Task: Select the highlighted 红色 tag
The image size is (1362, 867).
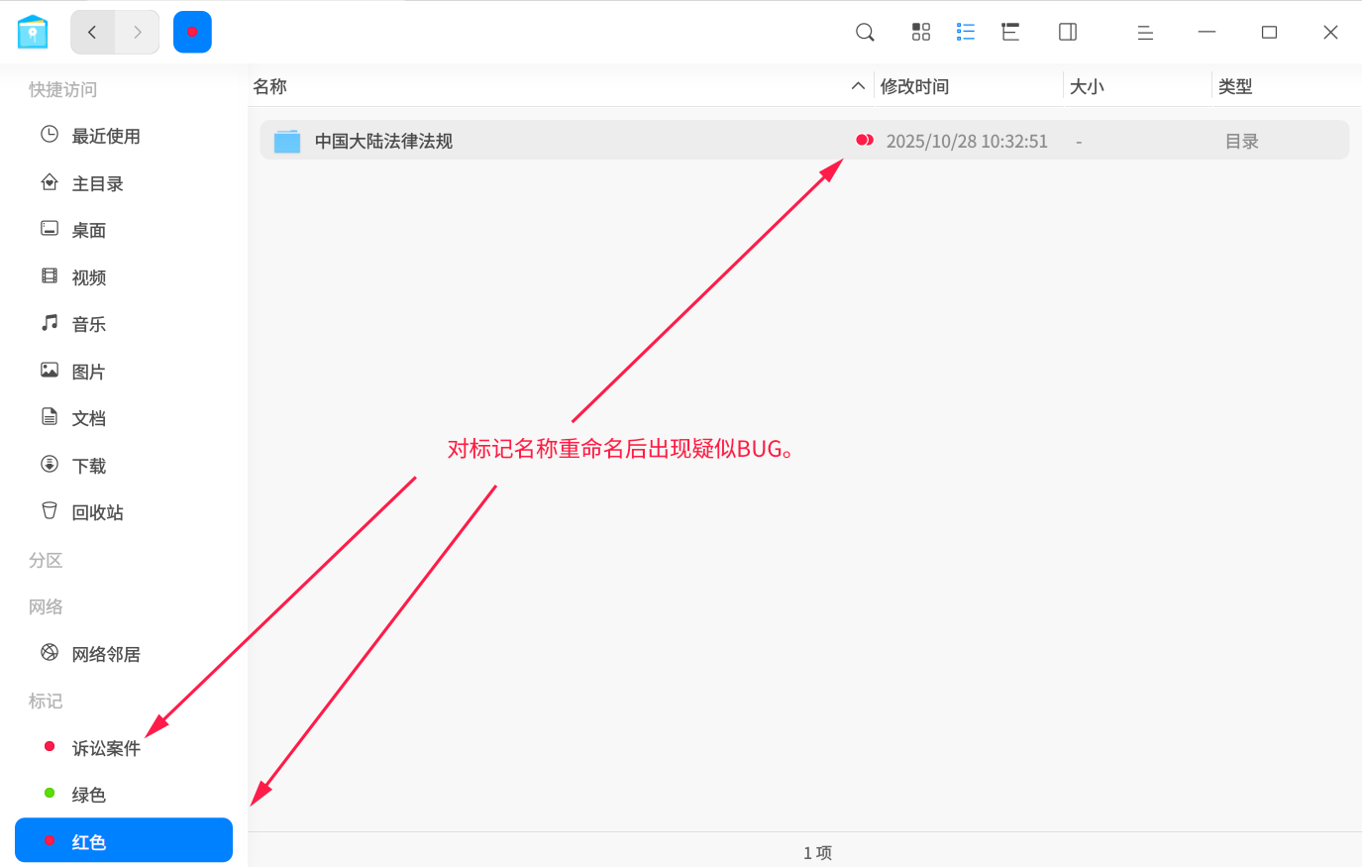Action: [x=124, y=840]
